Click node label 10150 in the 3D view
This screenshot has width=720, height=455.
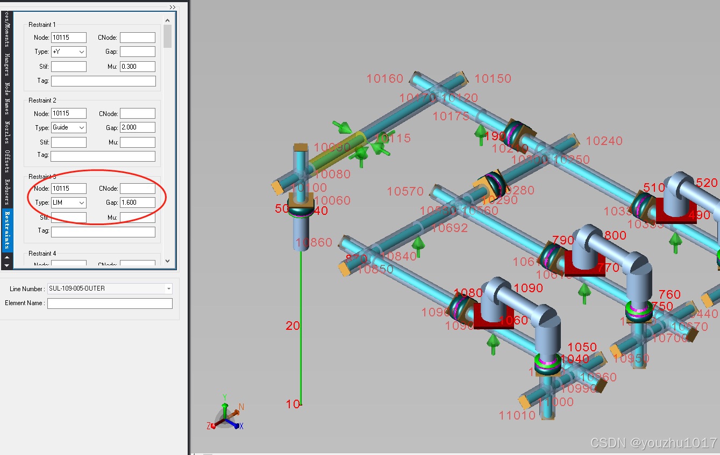pos(493,79)
